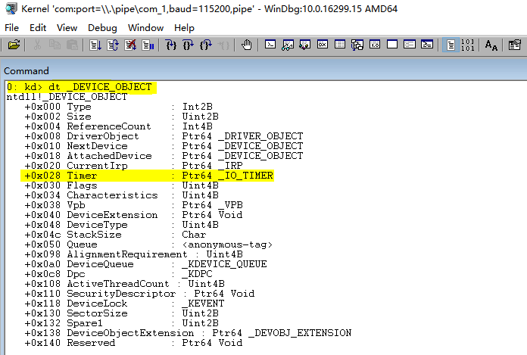Image resolution: width=527 pixels, height=355 pixels.
Task: Click the SecurityDescriptor Ptr64 Void row
Action: (139, 294)
